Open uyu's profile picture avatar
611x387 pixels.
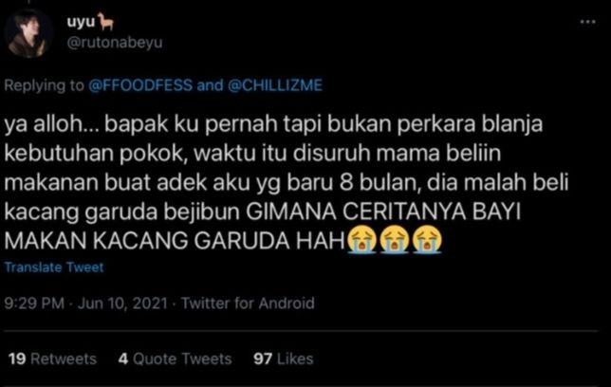[x=28, y=33]
